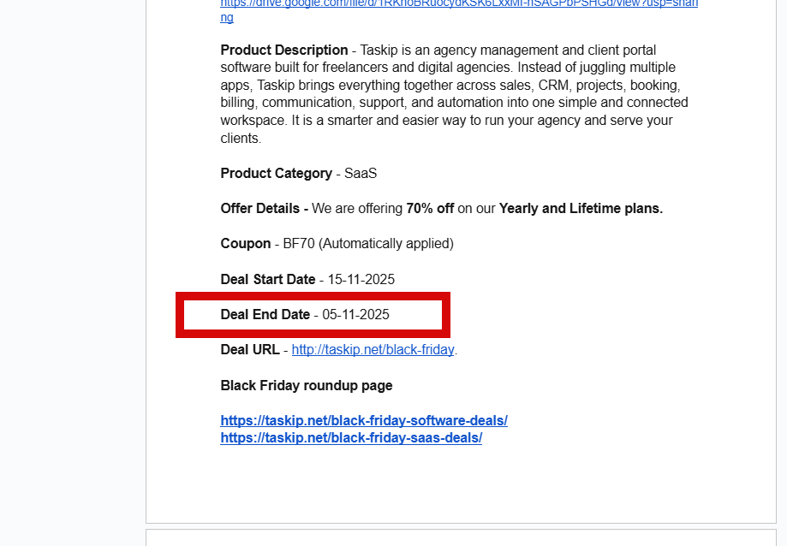This screenshot has width=787, height=546.
Task: Click the 'Black Friday roundup page' heading
Action: [307, 386]
